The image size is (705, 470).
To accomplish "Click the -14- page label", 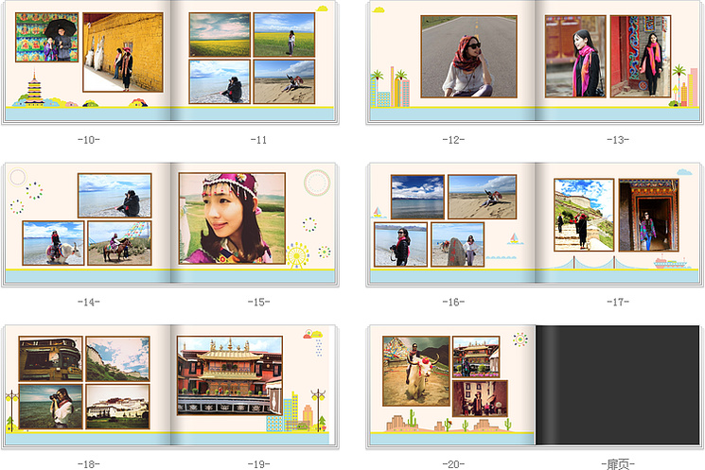I will tap(89, 302).
